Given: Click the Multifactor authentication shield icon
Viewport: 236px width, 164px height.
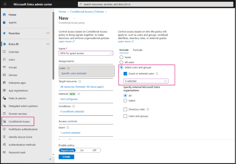Looking at the screenshot, I should tap(4, 129).
